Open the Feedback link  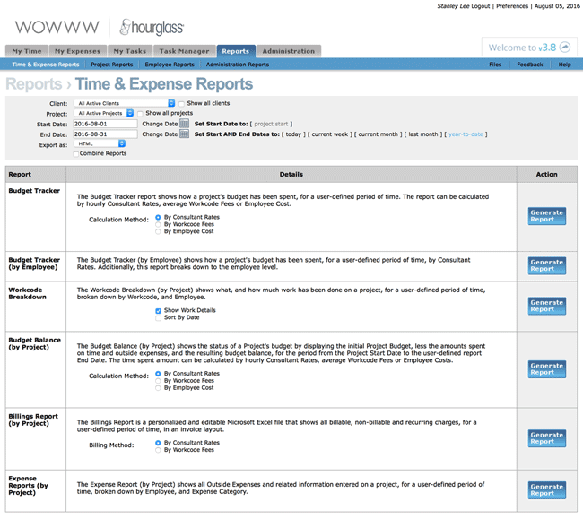[x=529, y=65]
